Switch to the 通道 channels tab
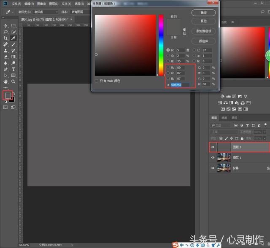 (224, 118)
